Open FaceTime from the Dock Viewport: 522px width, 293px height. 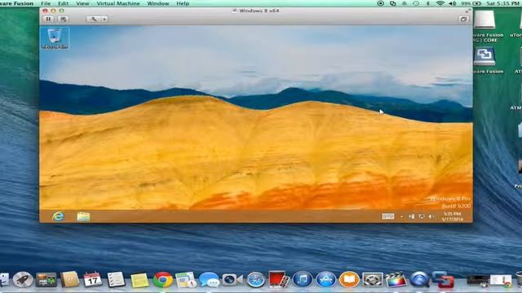[232, 280]
